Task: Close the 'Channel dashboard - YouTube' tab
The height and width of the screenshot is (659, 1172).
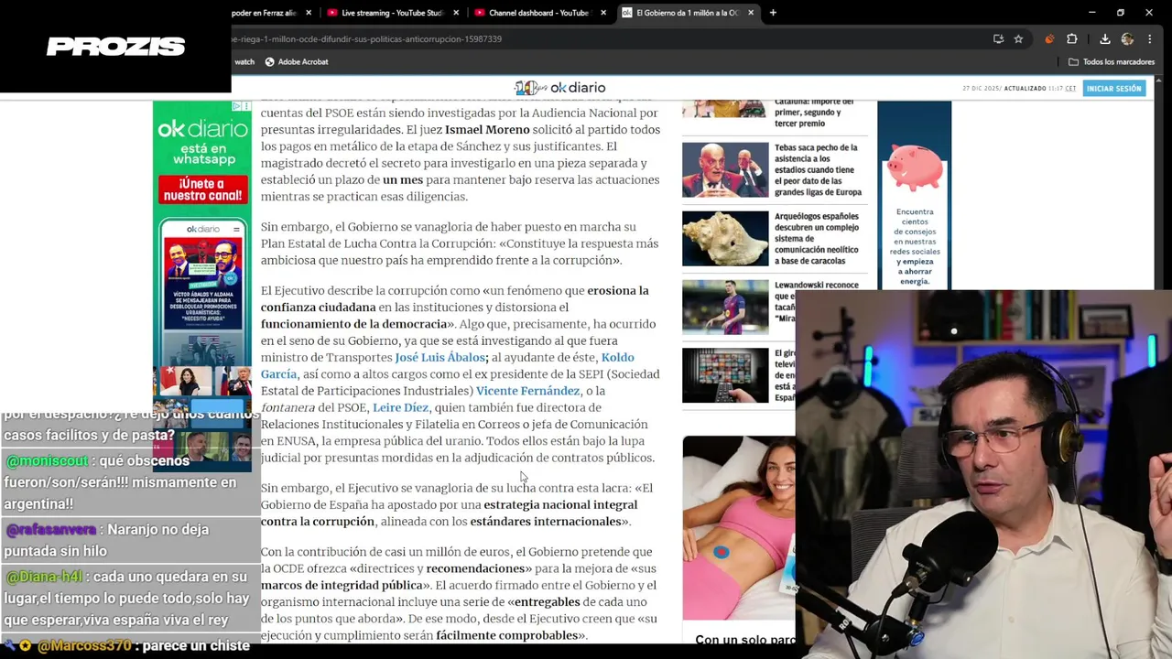Action: [x=603, y=13]
